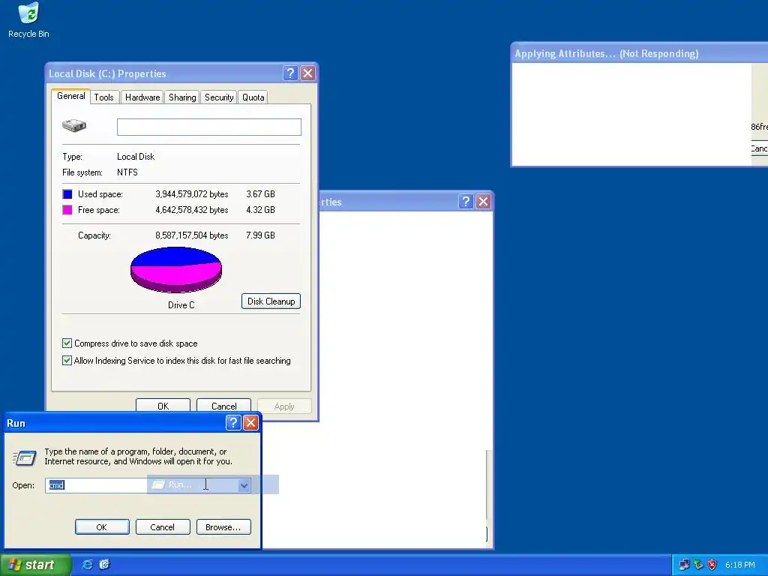Click the drive icon in Local Disk Properties
The width and height of the screenshot is (768, 576).
click(74, 125)
